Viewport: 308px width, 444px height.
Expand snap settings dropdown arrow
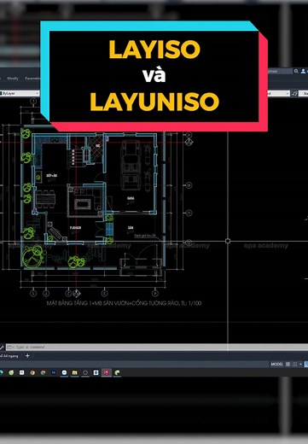tap(300, 364)
